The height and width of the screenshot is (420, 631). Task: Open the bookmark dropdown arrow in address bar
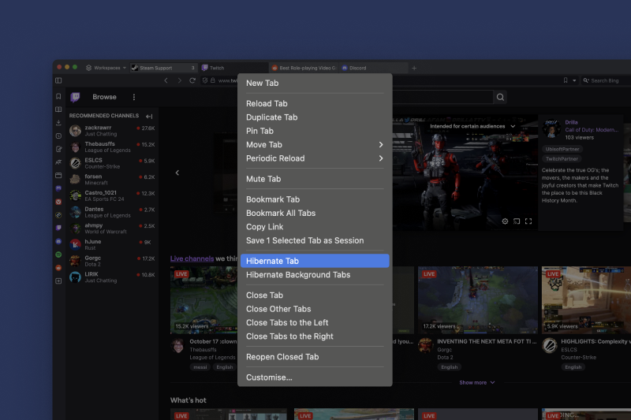tap(574, 80)
